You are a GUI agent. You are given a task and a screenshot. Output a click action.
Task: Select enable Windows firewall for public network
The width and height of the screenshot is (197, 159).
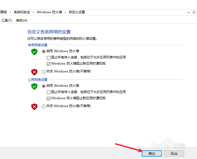[x=44, y=86]
